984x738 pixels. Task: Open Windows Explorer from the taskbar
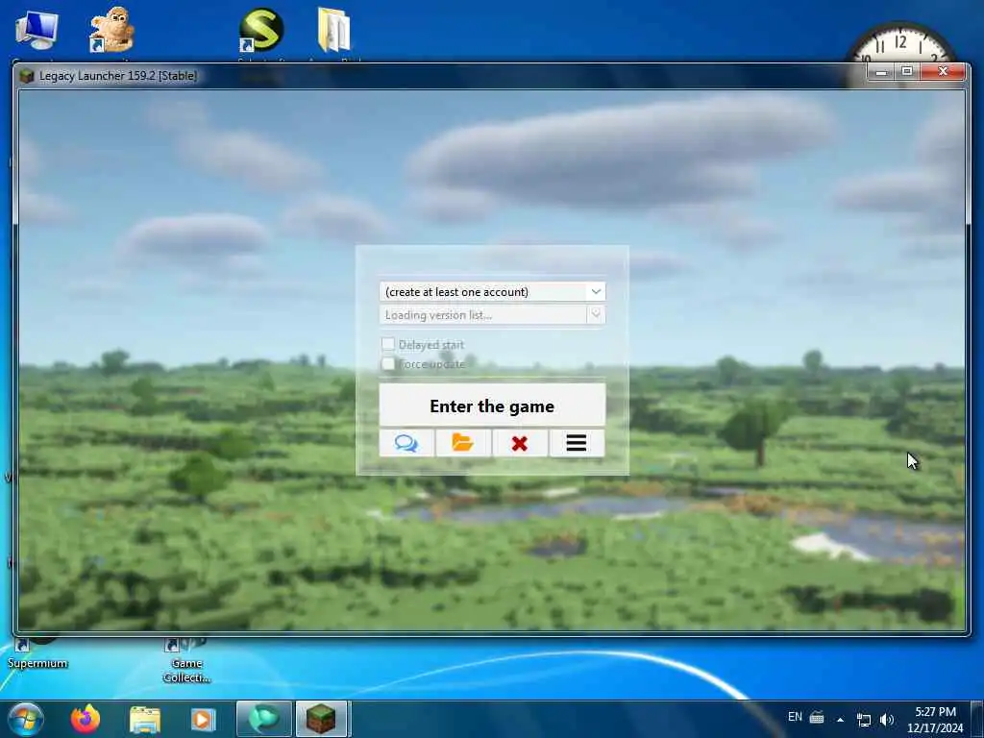145,719
